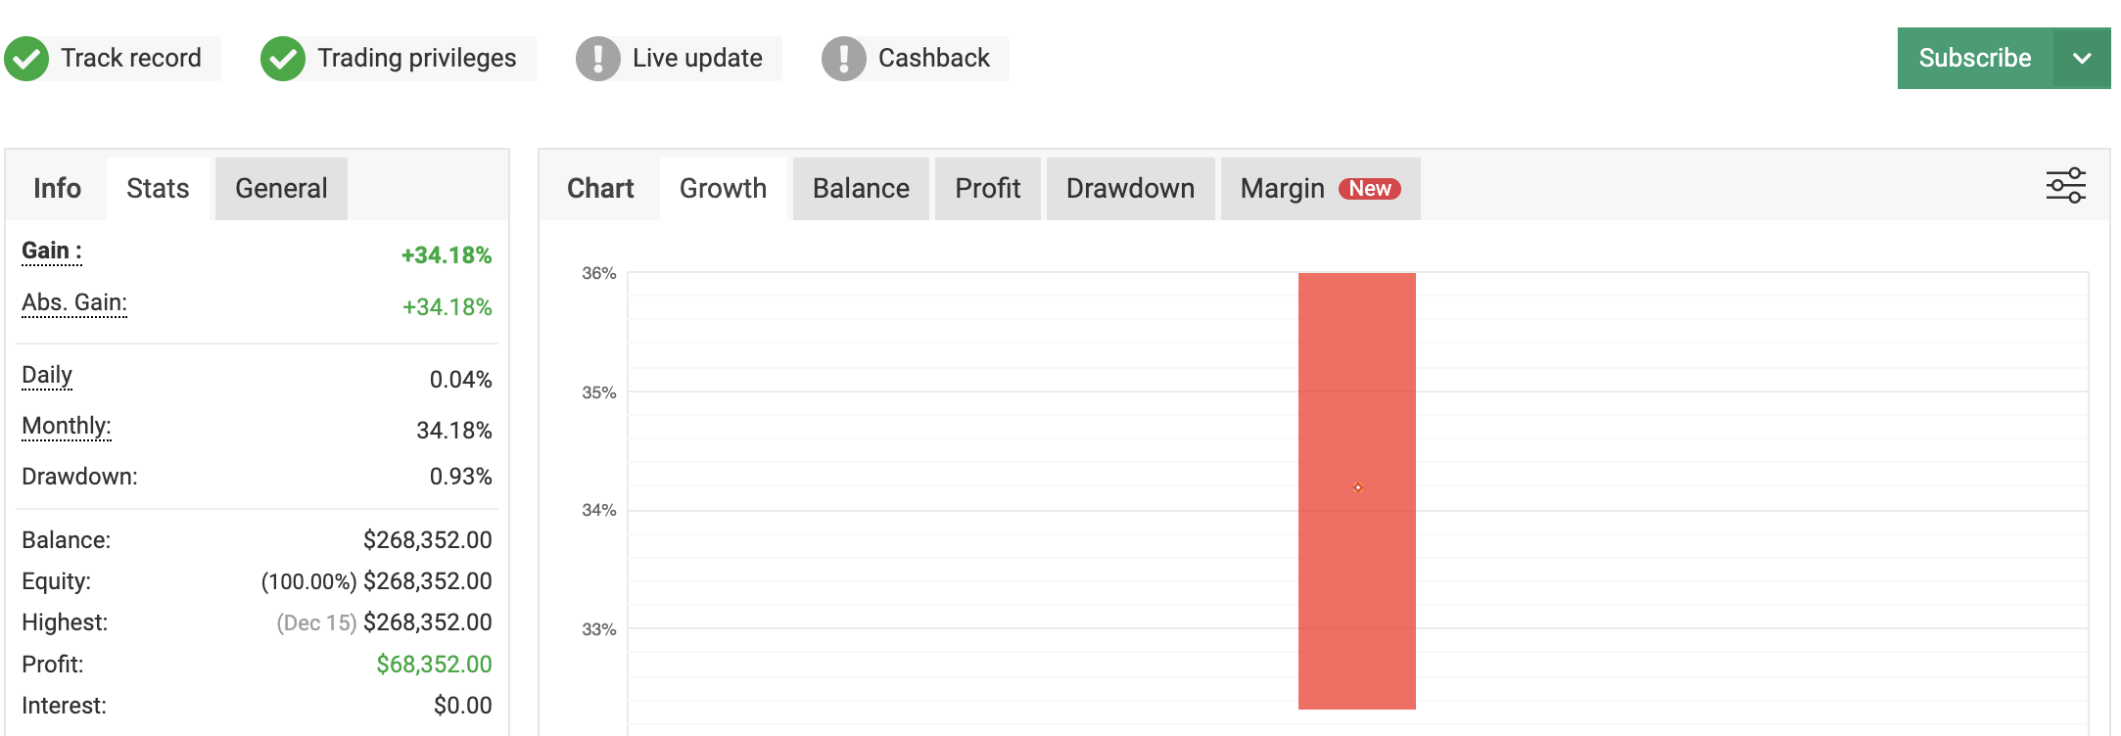Expand the Subscribe dropdown arrow

tap(2082, 59)
